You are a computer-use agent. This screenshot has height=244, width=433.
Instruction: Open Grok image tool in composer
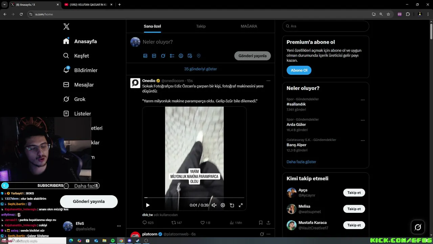163,56
